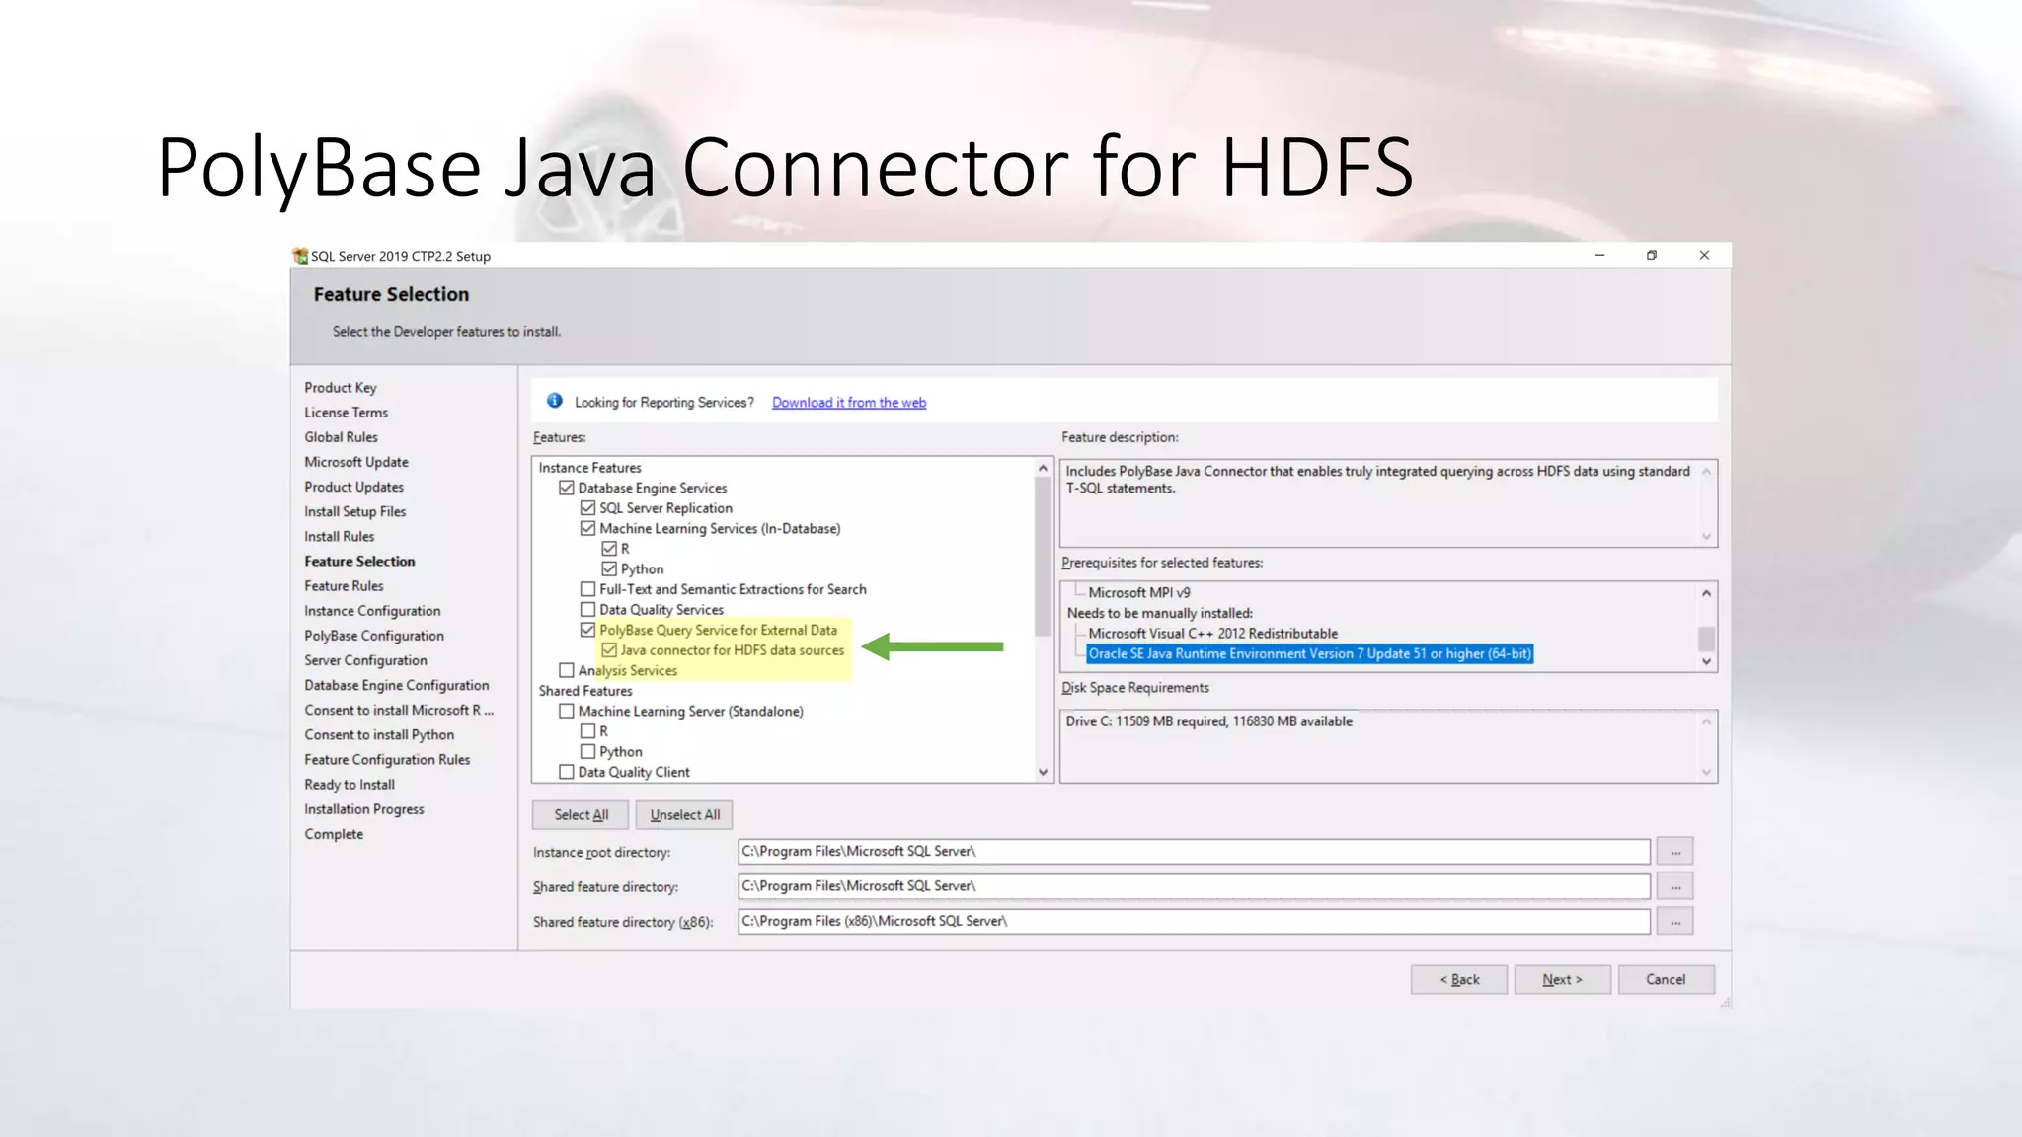
Task: Check R under Machine Learning Server (Standalone)
Action: [x=588, y=731]
